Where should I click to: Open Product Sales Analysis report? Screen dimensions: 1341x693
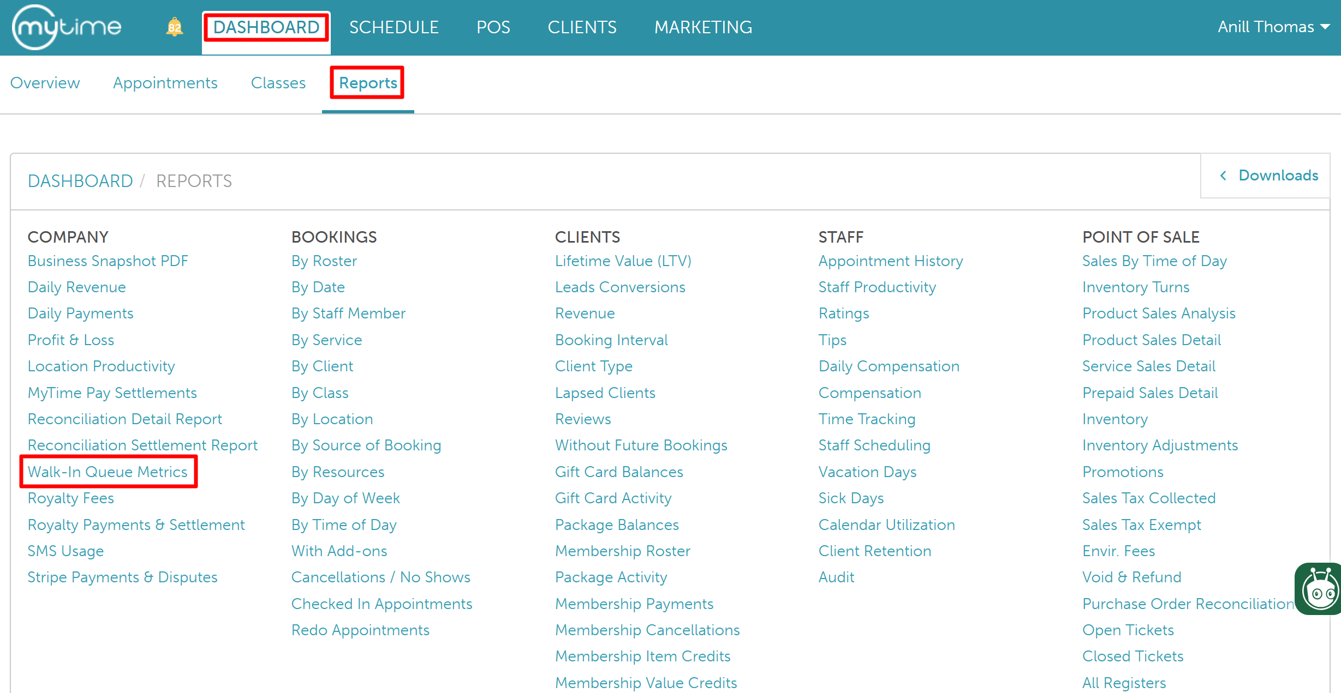(1159, 314)
